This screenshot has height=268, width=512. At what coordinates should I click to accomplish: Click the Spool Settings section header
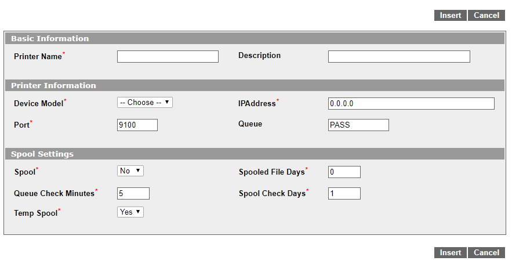tap(255, 154)
